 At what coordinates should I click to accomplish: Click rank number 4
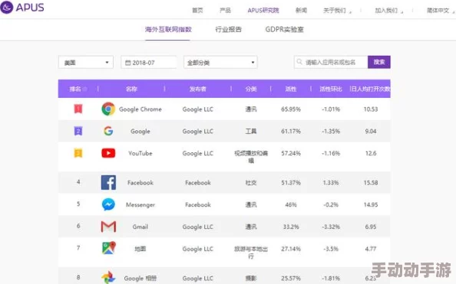click(78, 182)
